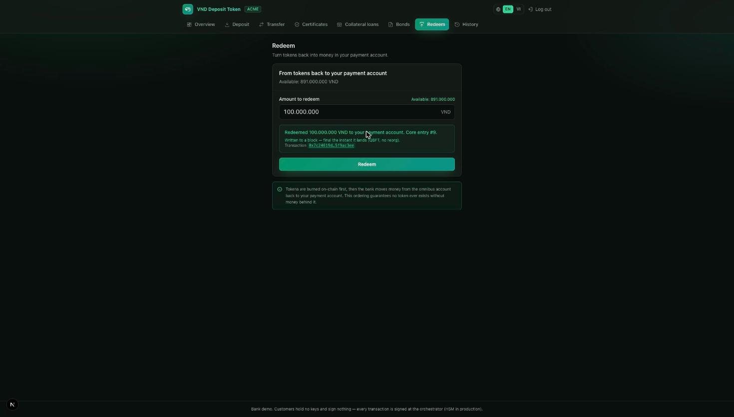
Task: Click the 'Amount to redeem' label
Action: point(299,99)
